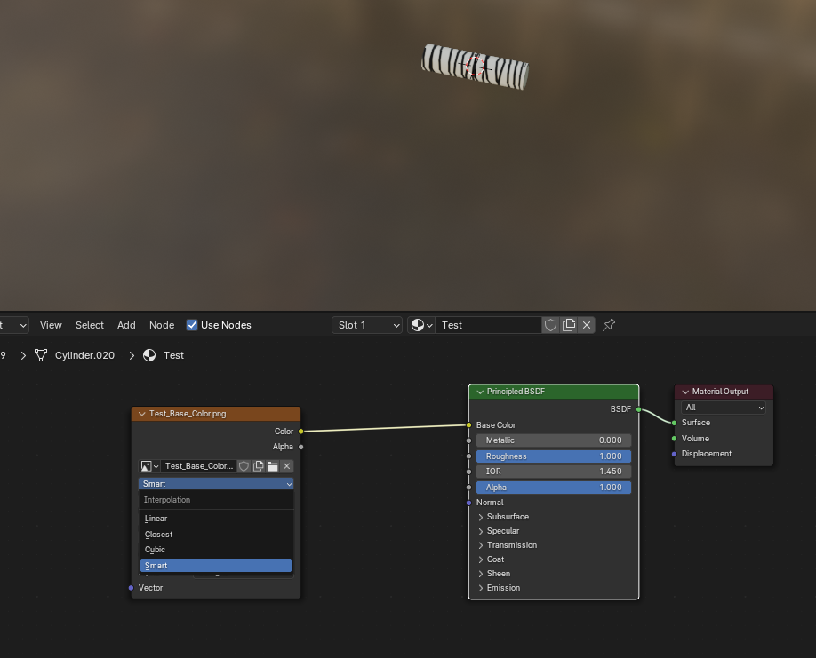Click the IOR value field

(x=553, y=472)
